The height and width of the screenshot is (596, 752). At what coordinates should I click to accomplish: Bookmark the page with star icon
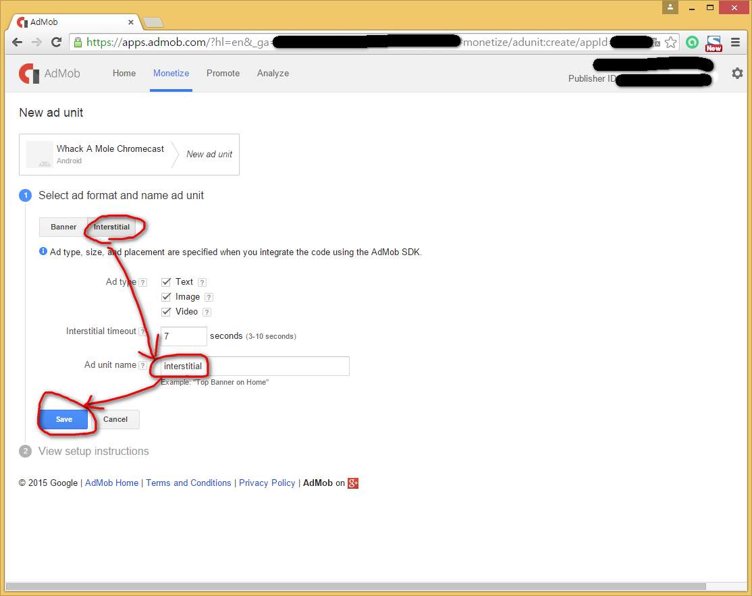tap(671, 43)
